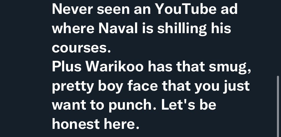
Task: Click the word "Naval" in the tweet
Action: click(x=118, y=28)
